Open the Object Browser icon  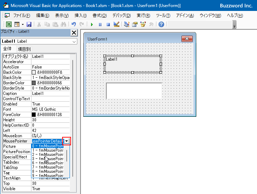pos(143,24)
